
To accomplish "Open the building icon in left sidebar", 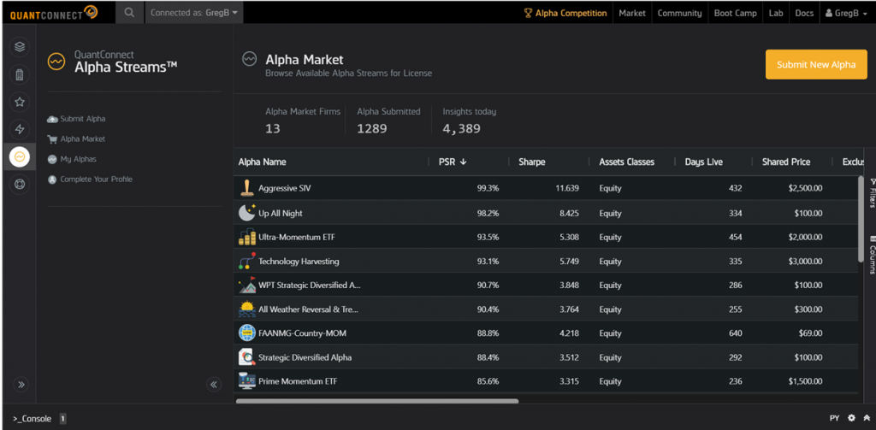I will [x=20, y=74].
